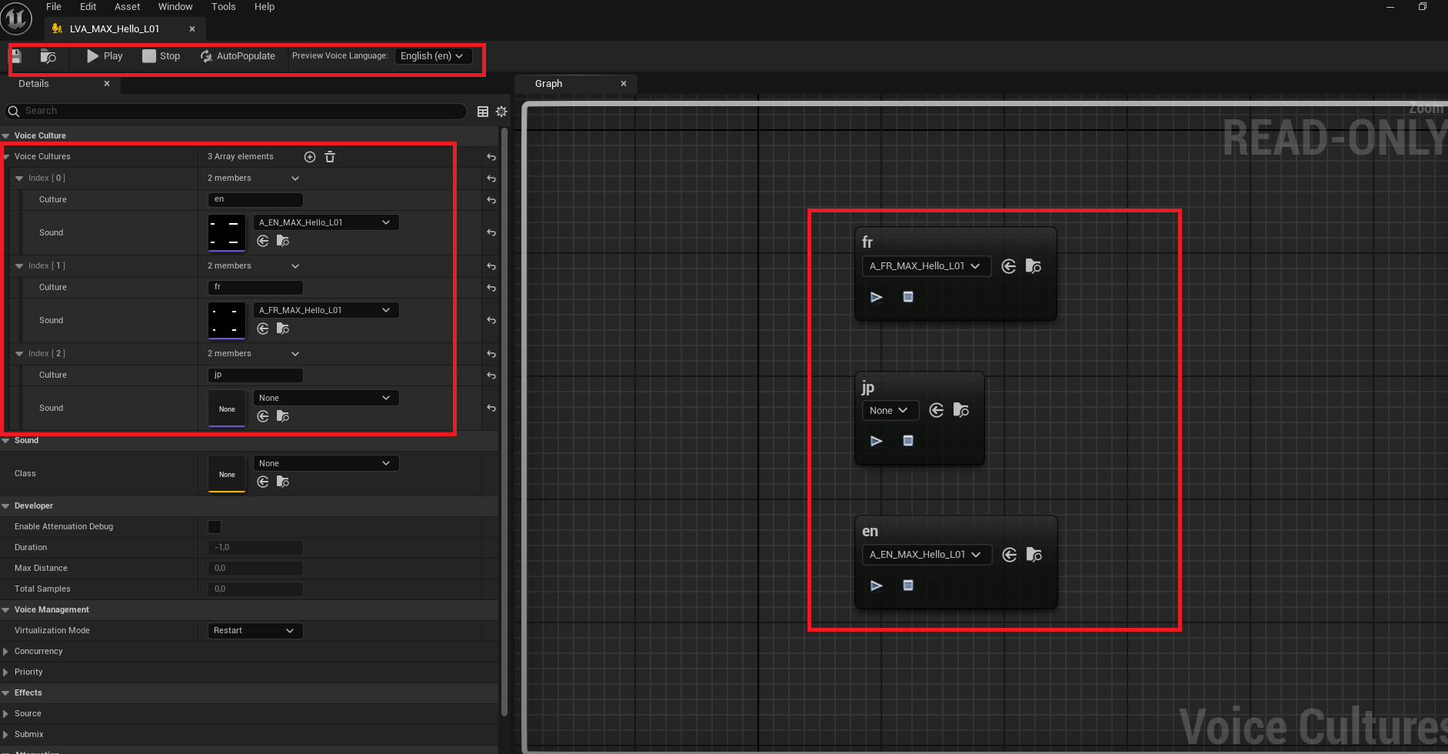Collapse the Index [0] array entry
This screenshot has width=1448, height=754.
click(x=19, y=178)
